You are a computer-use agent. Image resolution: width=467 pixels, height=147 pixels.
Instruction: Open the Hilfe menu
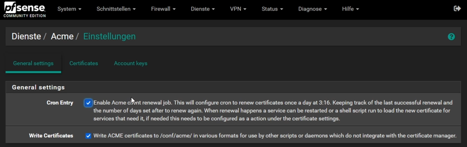coord(350,9)
